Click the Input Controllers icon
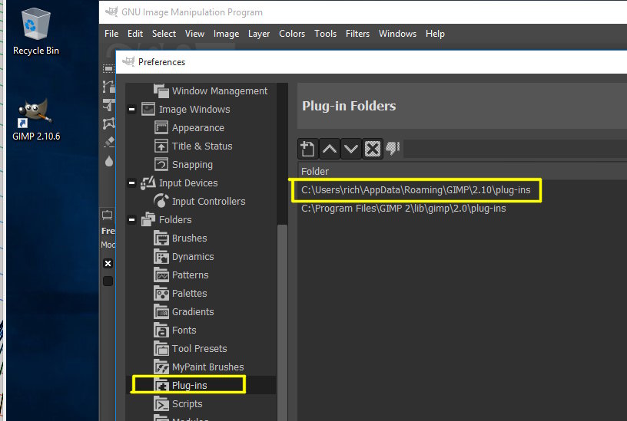This screenshot has width=627, height=421. [x=161, y=201]
